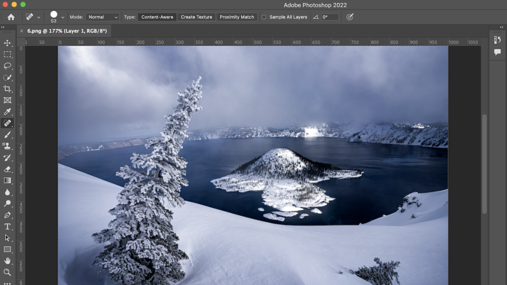Screen dimensions: 507x285
Task: Activate the Zoom tool
Action: [x=7, y=272]
